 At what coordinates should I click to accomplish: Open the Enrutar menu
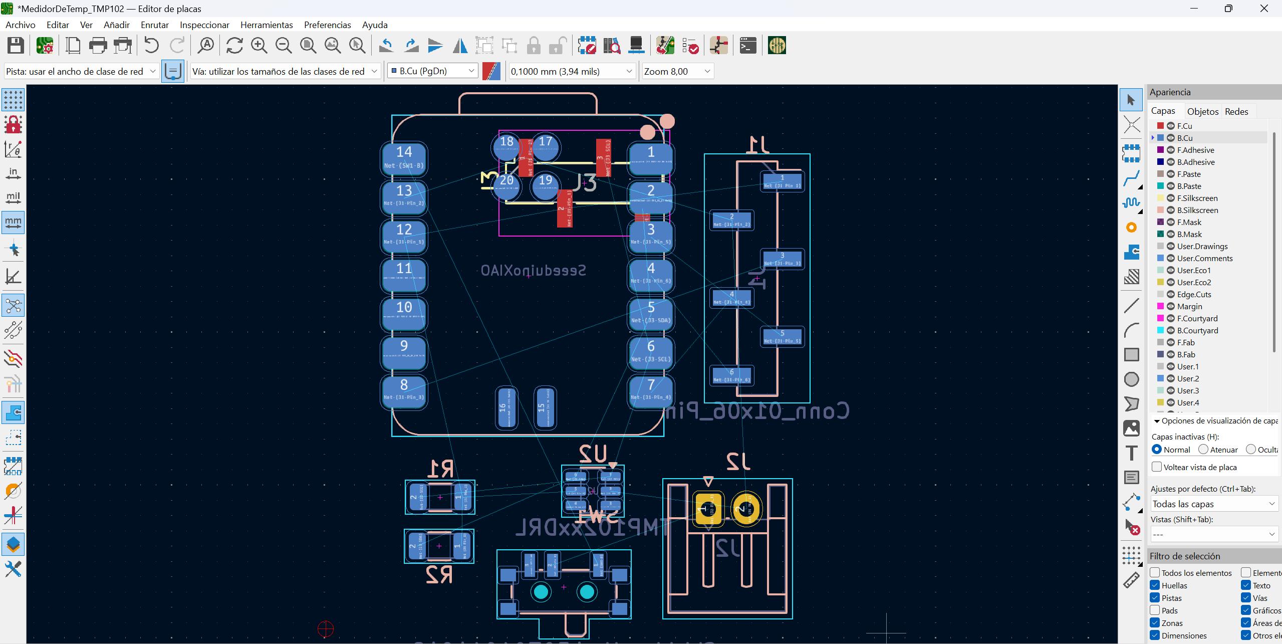pyautogui.click(x=155, y=25)
